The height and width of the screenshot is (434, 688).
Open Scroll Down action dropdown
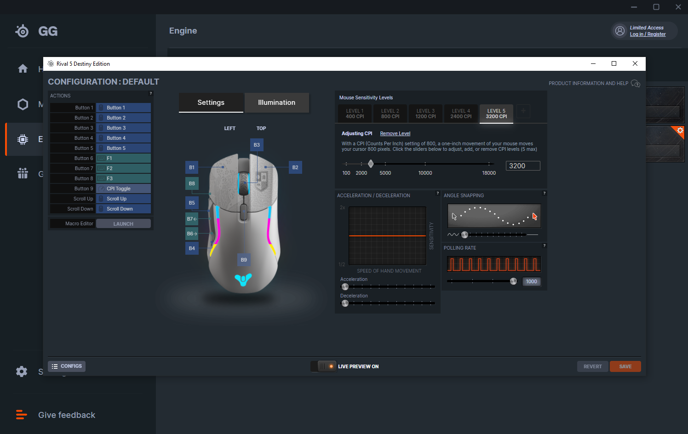point(123,209)
